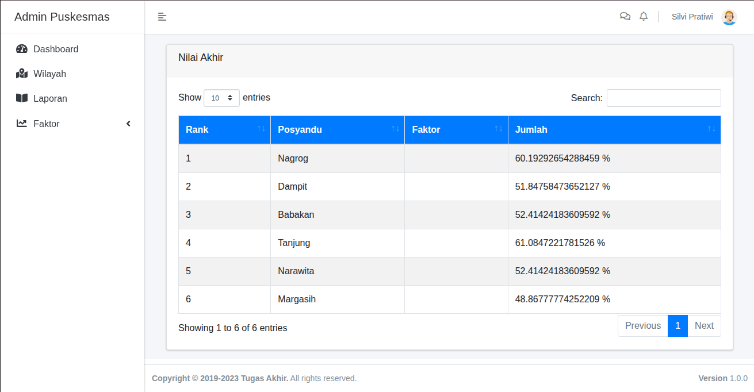This screenshot has height=392, width=754.
Task: Click the Previous pagination button
Action: point(643,326)
